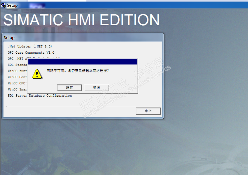The image size is (248, 175).
Task: Click the network unavailable message text
Action: (x=78, y=71)
